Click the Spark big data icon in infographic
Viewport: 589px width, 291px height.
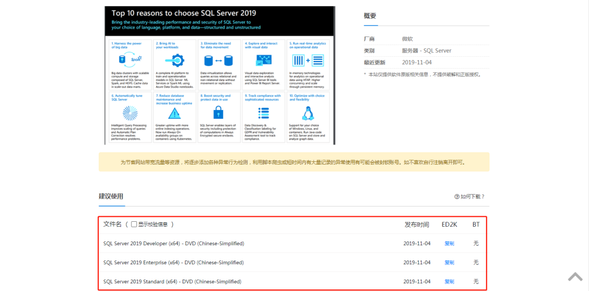coord(130,60)
